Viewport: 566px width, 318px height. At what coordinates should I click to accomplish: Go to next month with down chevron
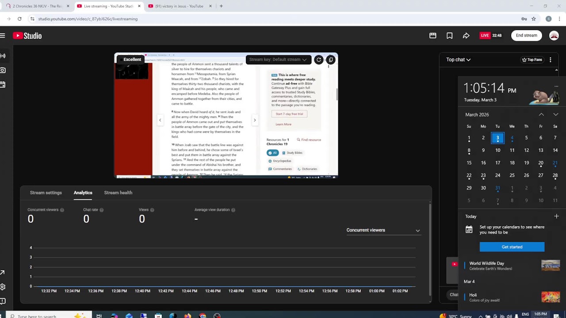[556, 114]
